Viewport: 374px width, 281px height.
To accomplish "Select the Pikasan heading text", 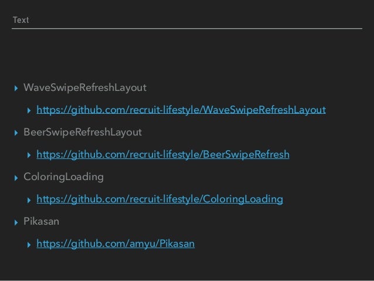I will click(x=41, y=221).
